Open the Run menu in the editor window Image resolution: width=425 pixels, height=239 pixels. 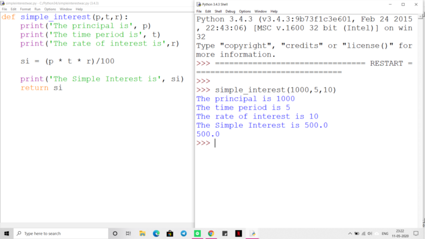click(38, 9)
